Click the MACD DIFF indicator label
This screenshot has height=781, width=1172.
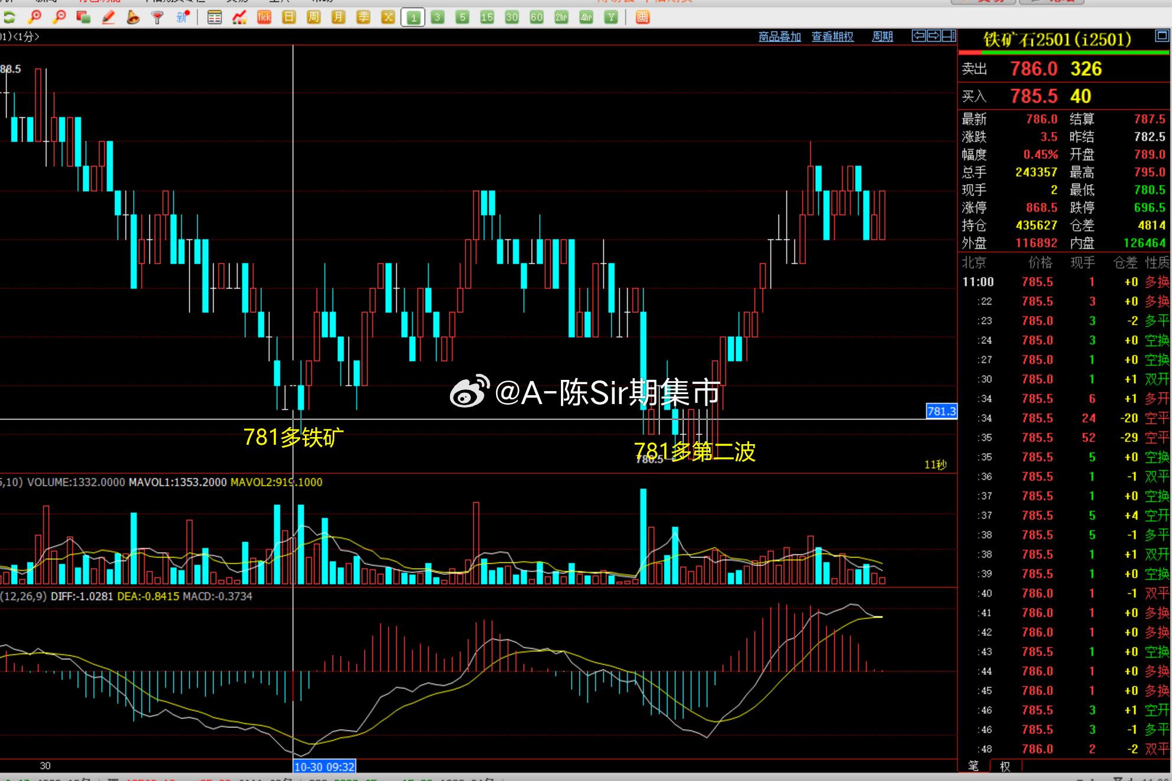click(81, 596)
